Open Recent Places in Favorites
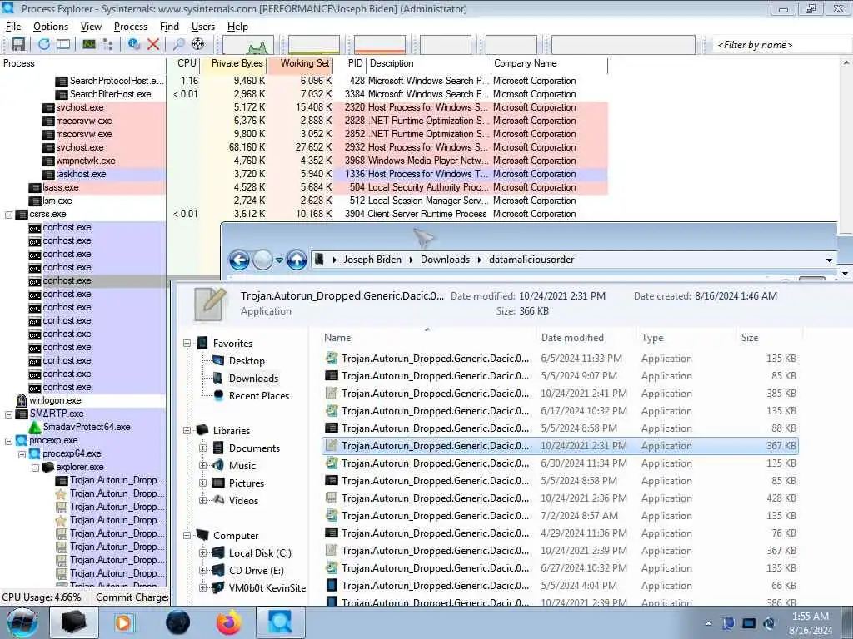Viewport: 853px width, 639px height. pos(258,396)
